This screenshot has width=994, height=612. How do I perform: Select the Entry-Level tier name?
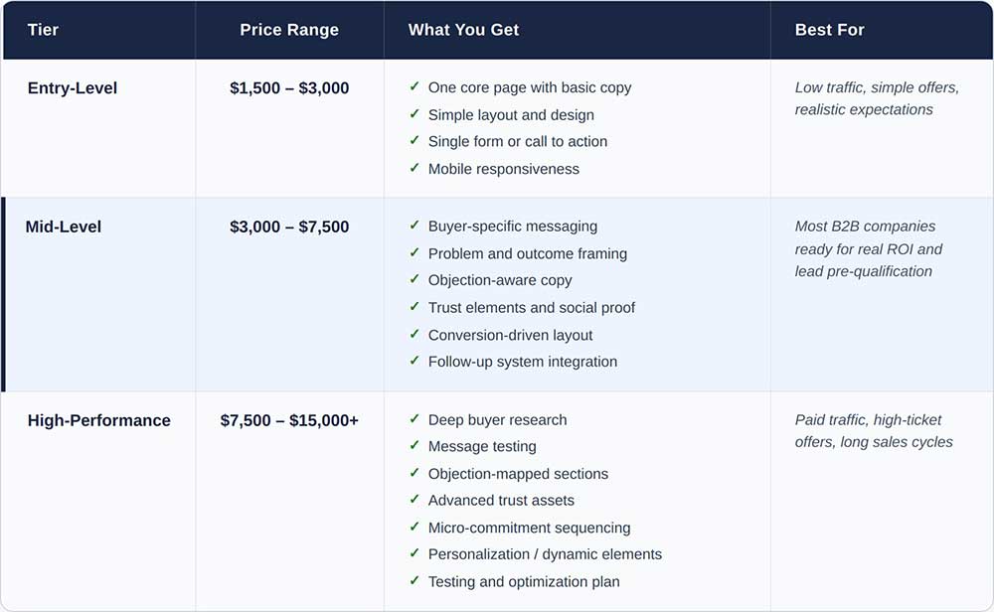73,88
